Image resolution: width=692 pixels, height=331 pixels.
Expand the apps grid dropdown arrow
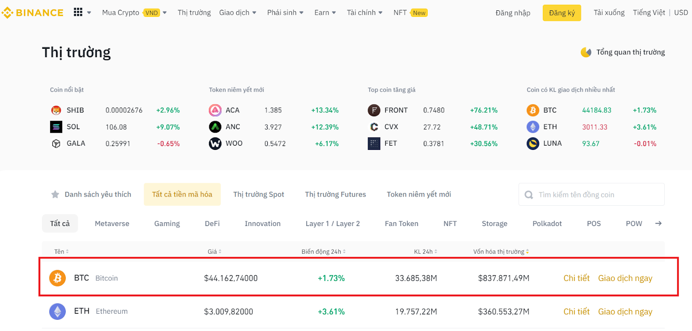pos(89,13)
